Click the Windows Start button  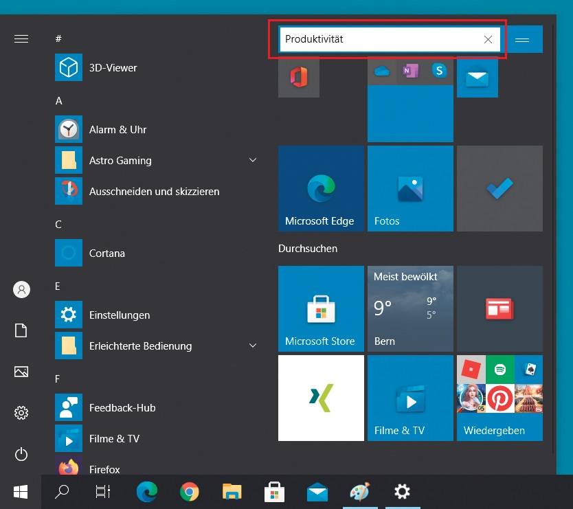pyautogui.click(x=21, y=492)
